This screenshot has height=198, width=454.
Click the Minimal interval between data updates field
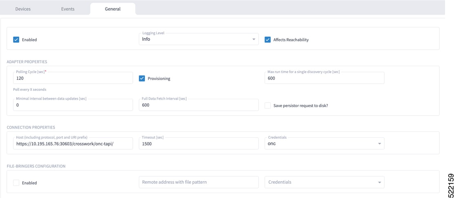click(73, 105)
